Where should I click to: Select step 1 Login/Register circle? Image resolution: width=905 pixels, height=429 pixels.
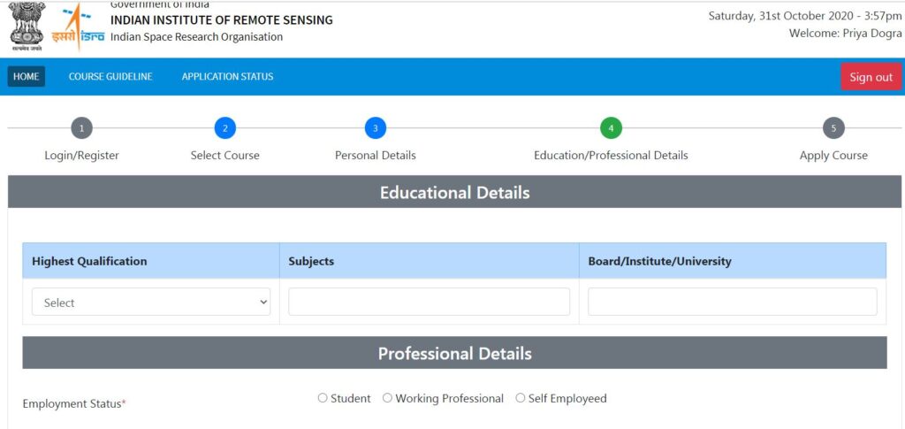coord(82,128)
